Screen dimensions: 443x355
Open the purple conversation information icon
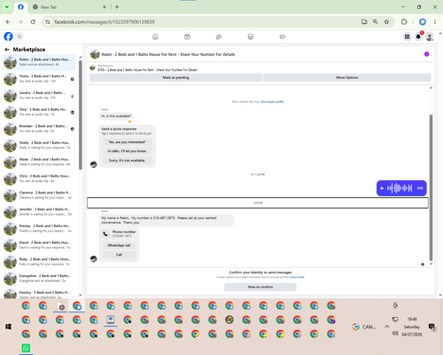(426, 54)
